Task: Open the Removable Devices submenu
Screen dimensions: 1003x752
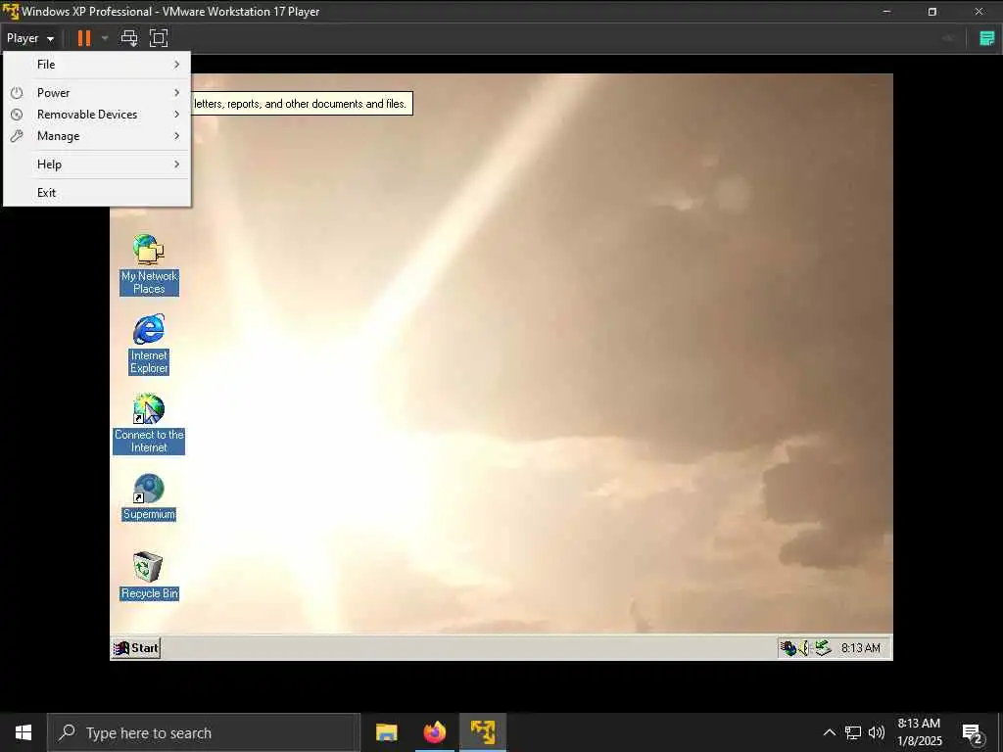Action: [97, 115]
